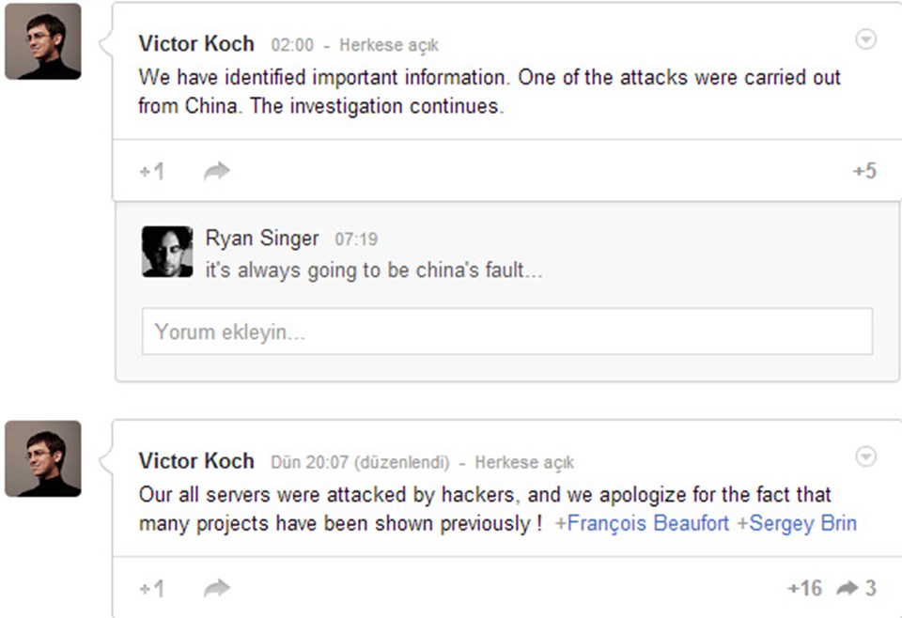Open options dropdown on 02:00 post

click(x=865, y=39)
